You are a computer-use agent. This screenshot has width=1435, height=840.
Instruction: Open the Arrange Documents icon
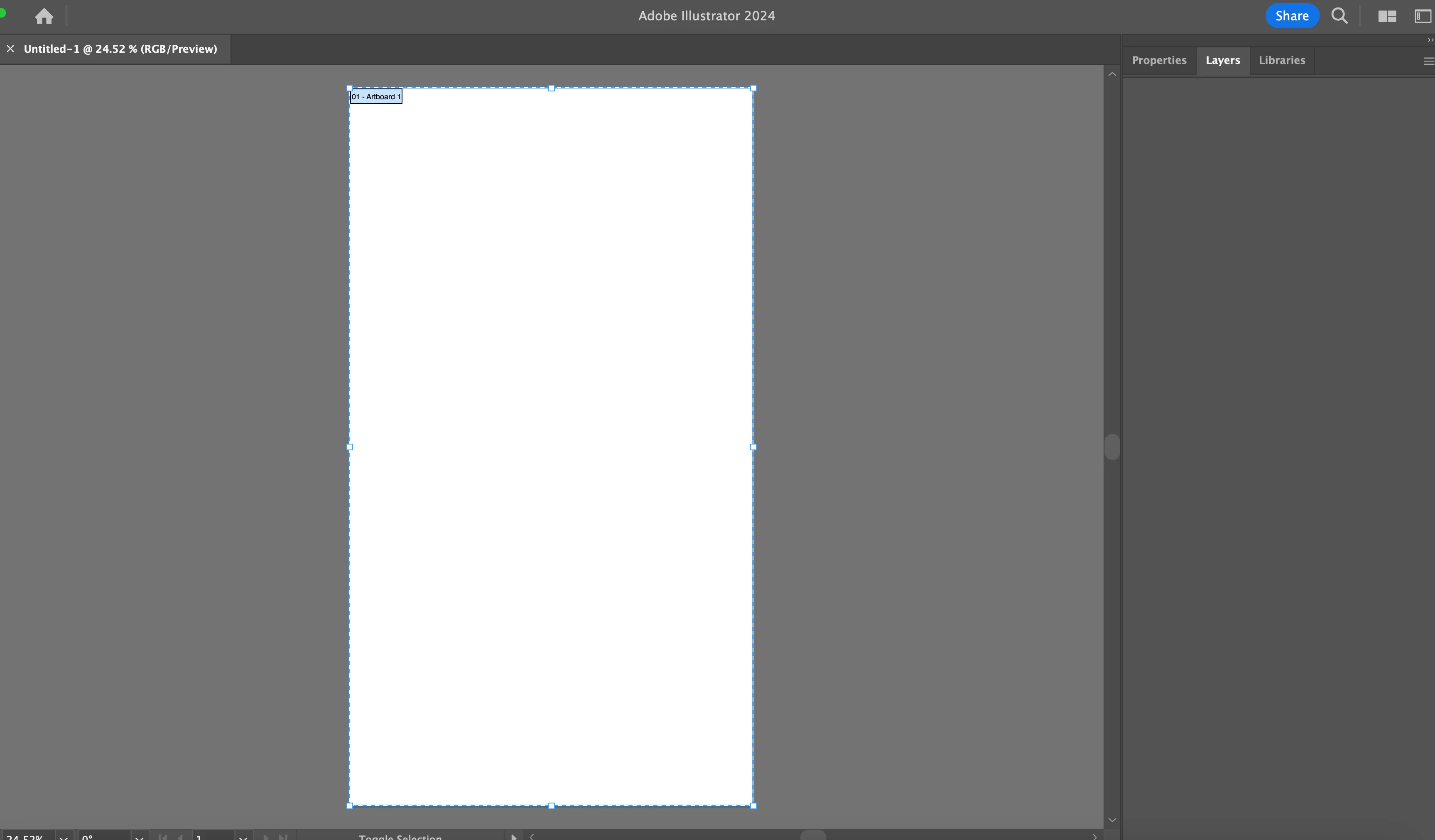[1386, 16]
